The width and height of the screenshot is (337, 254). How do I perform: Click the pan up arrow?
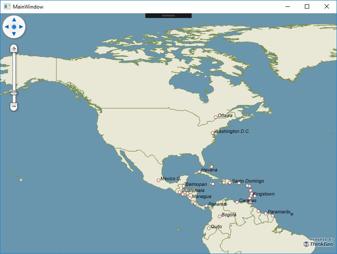[14, 20]
